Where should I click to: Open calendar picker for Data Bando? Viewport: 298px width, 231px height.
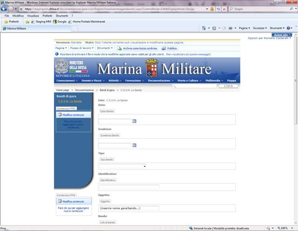coord(135,121)
